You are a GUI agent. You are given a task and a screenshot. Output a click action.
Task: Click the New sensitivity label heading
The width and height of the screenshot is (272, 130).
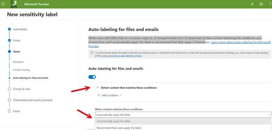32,15
